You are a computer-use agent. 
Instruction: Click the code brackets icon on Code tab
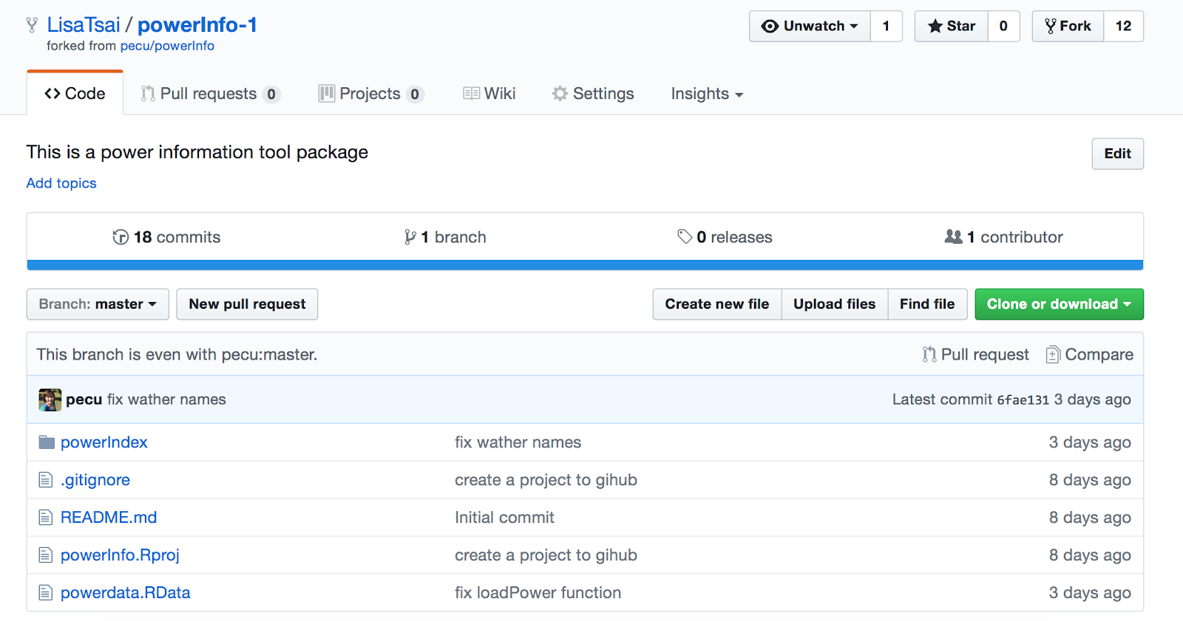(52, 94)
